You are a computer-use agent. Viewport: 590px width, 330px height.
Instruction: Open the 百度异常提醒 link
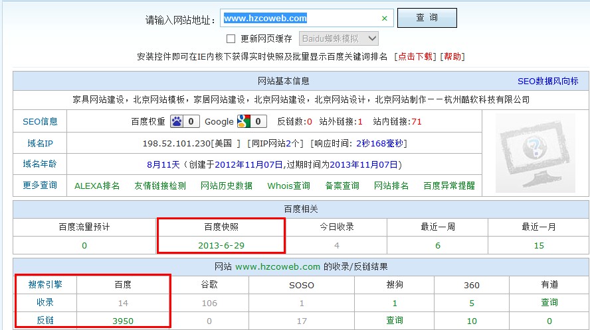pos(449,186)
